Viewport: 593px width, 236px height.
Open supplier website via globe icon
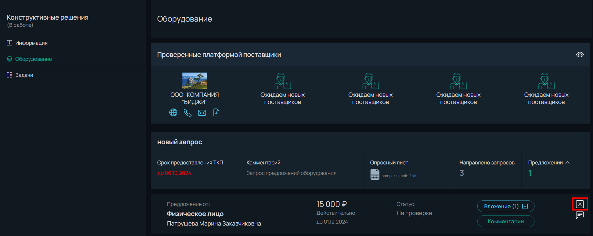(173, 113)
